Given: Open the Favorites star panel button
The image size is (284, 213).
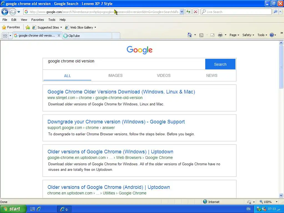Looking at the screenshot, I should point(11,27).
